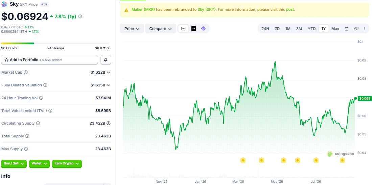The width and height of the screenshot is (372, 185).
Task: Click first yellow event marker near Mar '26
Action: pyautogui.click(x=243, y=160)
